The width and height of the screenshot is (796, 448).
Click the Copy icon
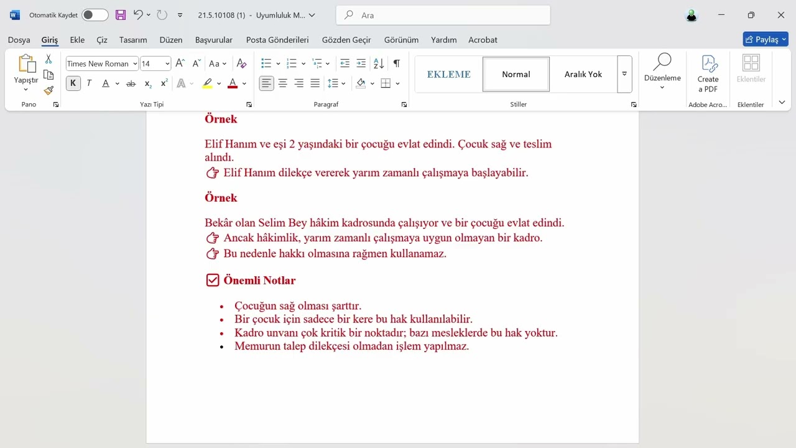coord(49,75)
